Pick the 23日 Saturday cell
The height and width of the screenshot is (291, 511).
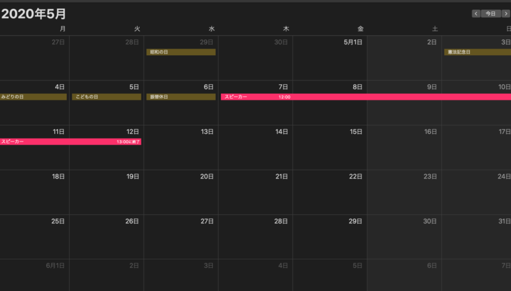pyautogui.click(x=404, y=195)
